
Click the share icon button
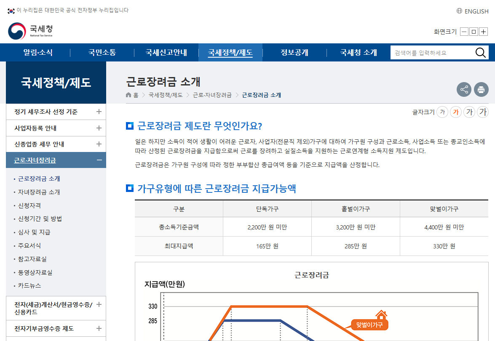point(464,90)
